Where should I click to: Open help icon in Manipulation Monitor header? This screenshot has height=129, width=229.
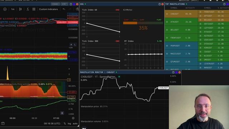(173, 72)
